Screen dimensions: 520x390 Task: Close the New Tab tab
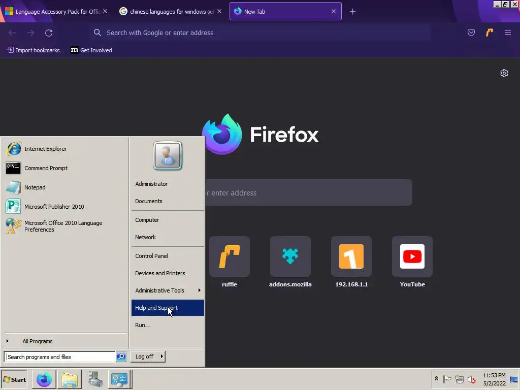click(x=334, y=11)
